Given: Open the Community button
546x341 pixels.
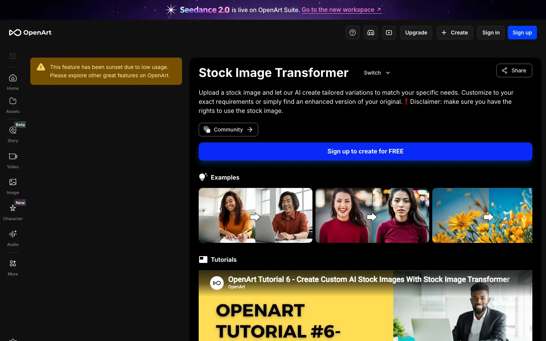Looking at the screenshot, I should coord(228,130).
